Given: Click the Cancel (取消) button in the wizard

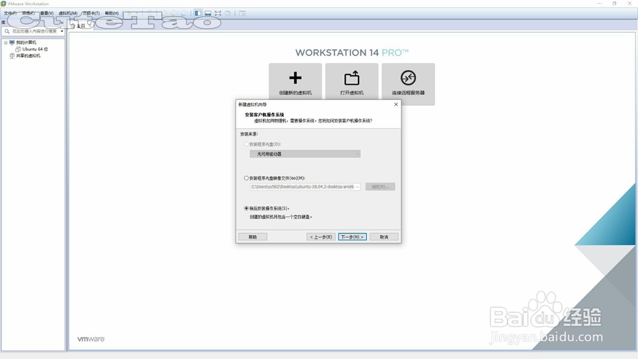Looking at the screenshot, I should coord(383,237).
